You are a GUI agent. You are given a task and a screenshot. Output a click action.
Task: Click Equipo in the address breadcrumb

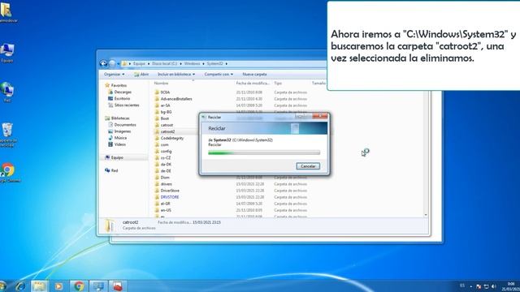point(139,63)
